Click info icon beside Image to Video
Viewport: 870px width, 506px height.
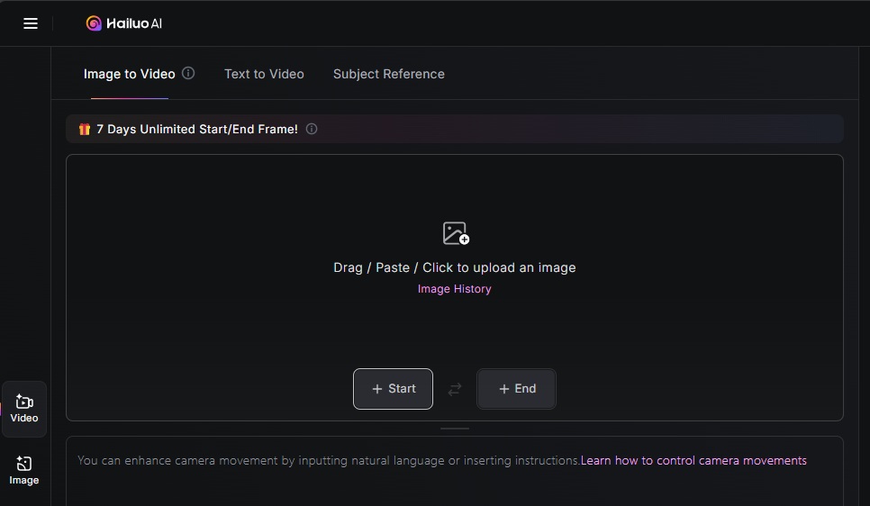pos(188,73)
